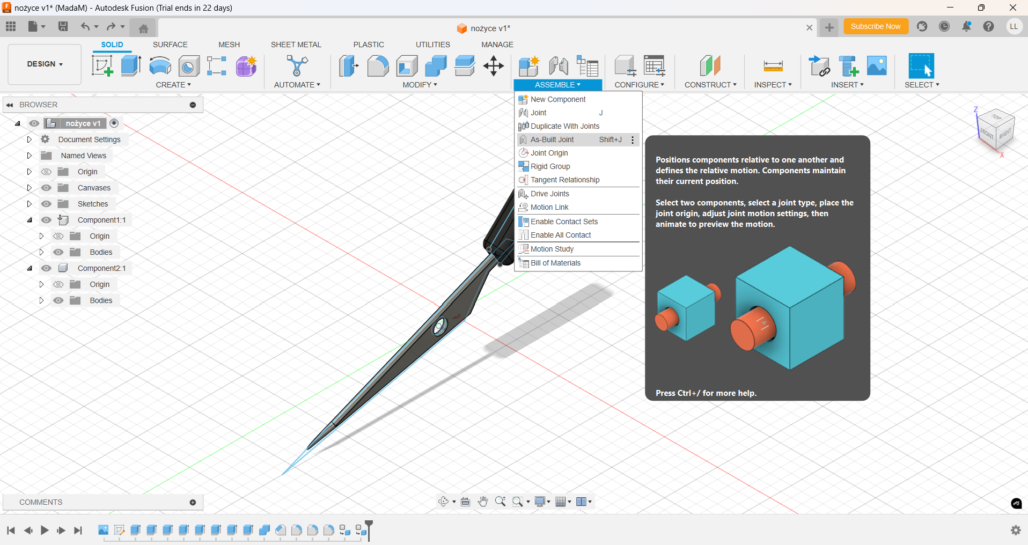Hide Bodies under Component1:1
Viewport: 1028px width, 545px height.
(x=58, y=252)
